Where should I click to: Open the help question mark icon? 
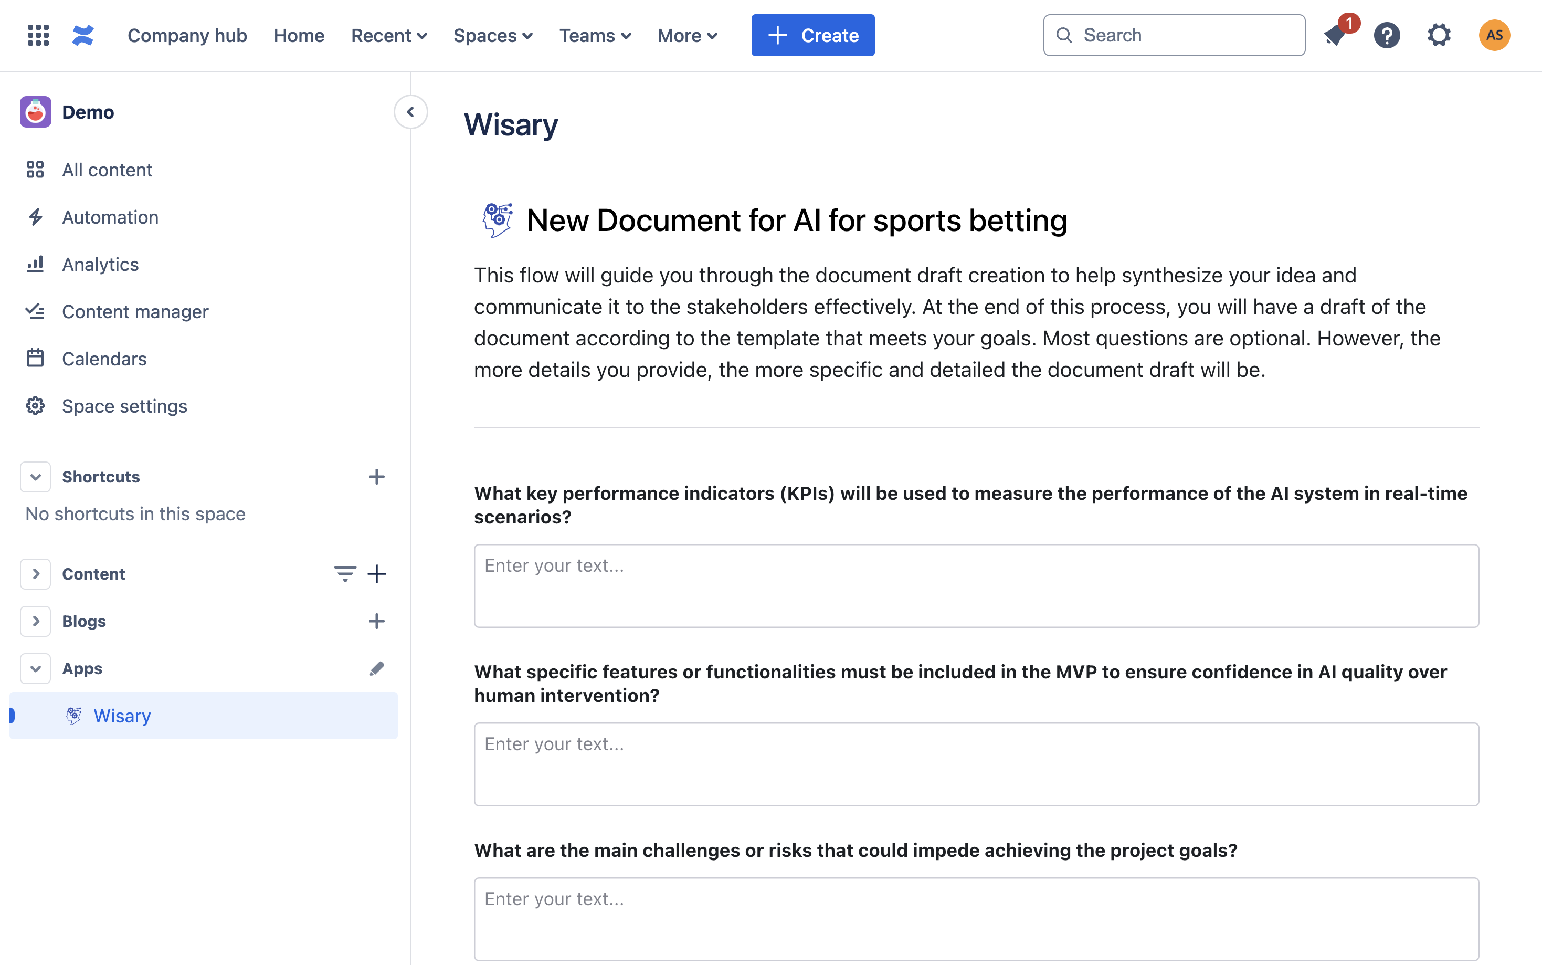(1387, 35)
